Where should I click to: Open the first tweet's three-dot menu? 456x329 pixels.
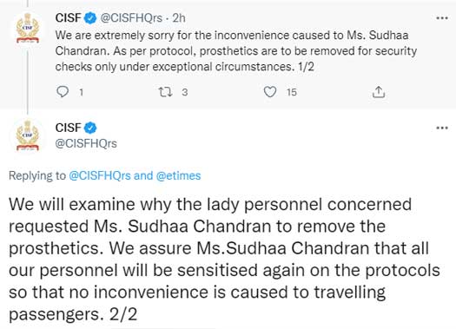[x=442, y=18]
